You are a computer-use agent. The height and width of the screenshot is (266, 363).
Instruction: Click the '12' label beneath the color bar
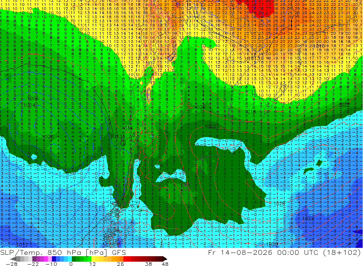point(93,264)
